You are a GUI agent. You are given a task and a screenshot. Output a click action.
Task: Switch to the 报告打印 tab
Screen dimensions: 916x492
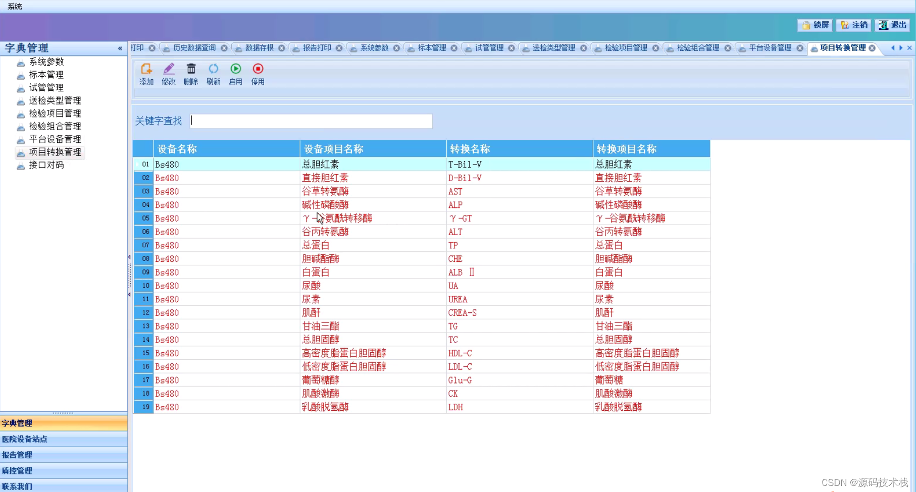(x=317, y=48)
